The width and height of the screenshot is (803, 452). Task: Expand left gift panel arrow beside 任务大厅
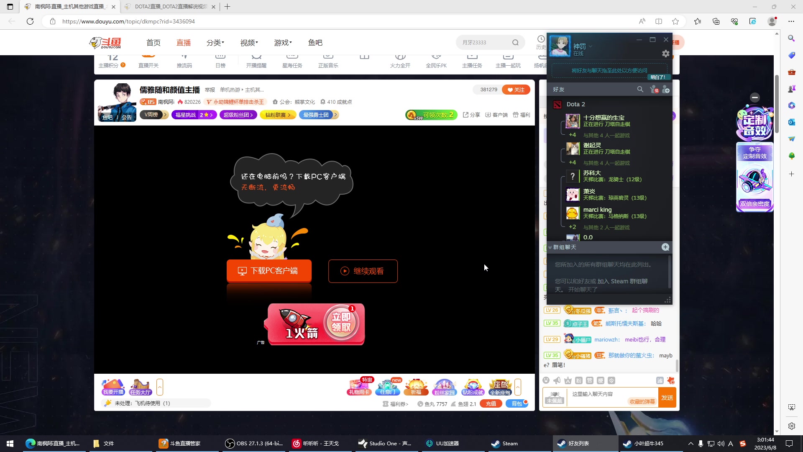[x=159, y=387]
